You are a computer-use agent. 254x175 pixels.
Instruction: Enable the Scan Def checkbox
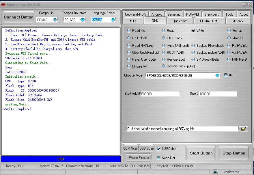[x=158, y=158]
